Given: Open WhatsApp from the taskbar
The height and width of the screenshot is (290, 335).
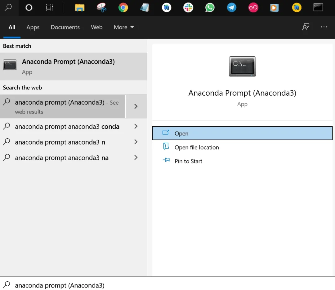Looking at the screenshot, I should [x=210, y=8].
